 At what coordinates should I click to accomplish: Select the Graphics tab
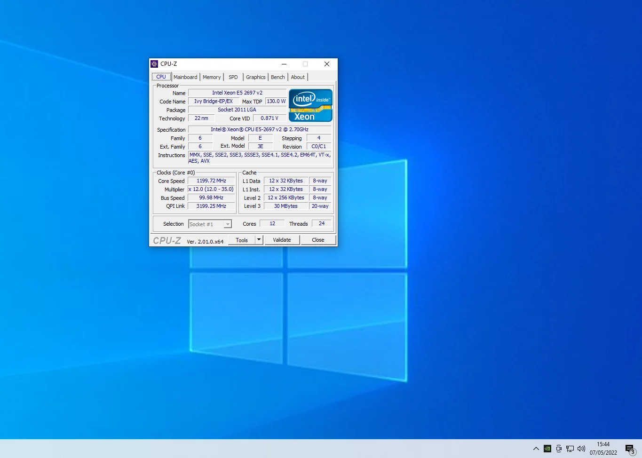coord(255,77)
